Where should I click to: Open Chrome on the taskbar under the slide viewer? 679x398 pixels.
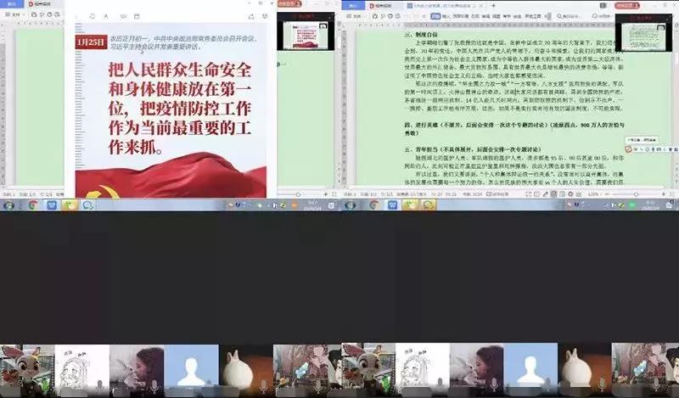pyautogui.click(x=34, y=205)
